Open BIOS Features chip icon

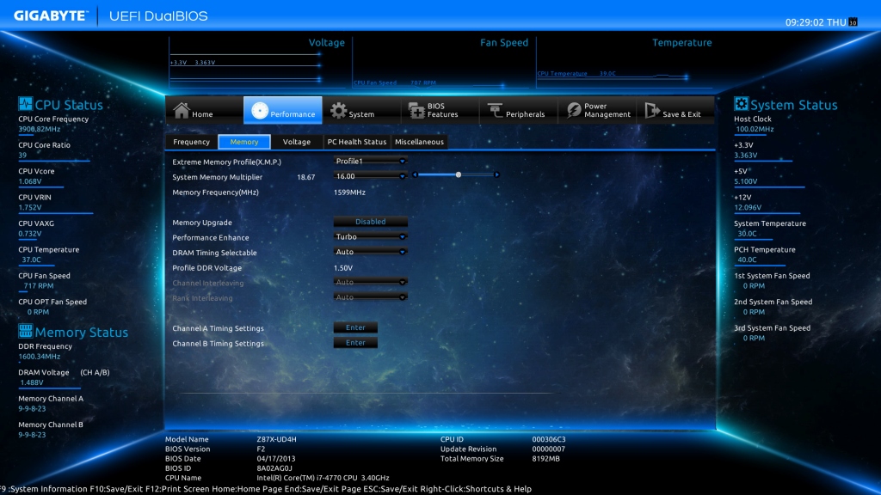click(x=414, y=110)
